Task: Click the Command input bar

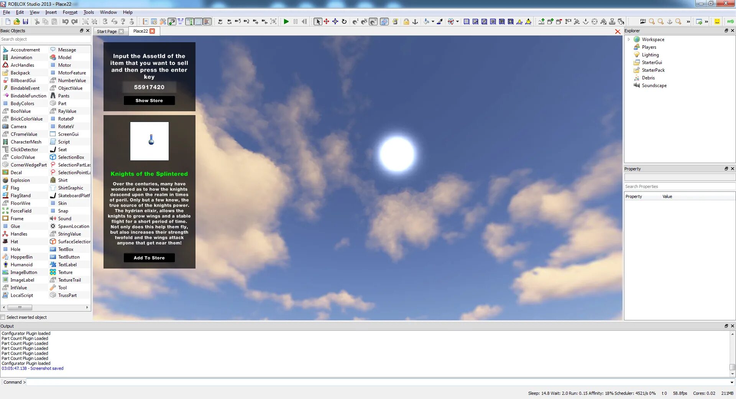Action: 378,382
